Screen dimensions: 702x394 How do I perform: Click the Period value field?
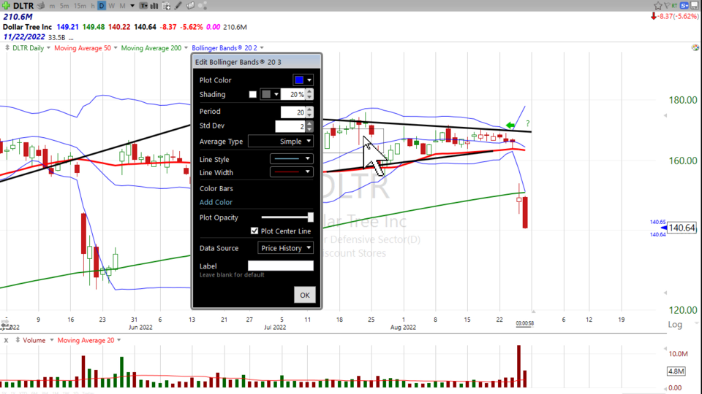click(293, 112)
